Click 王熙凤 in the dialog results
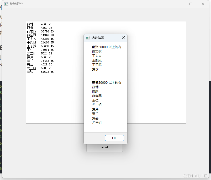The width and height of the screenshot is (211, 180). (x=97, y=60)
